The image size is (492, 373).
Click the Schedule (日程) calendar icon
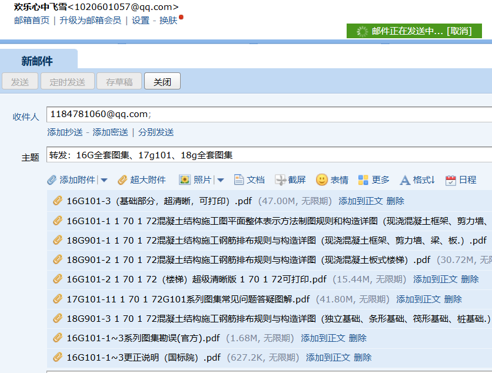pos(451,180)
